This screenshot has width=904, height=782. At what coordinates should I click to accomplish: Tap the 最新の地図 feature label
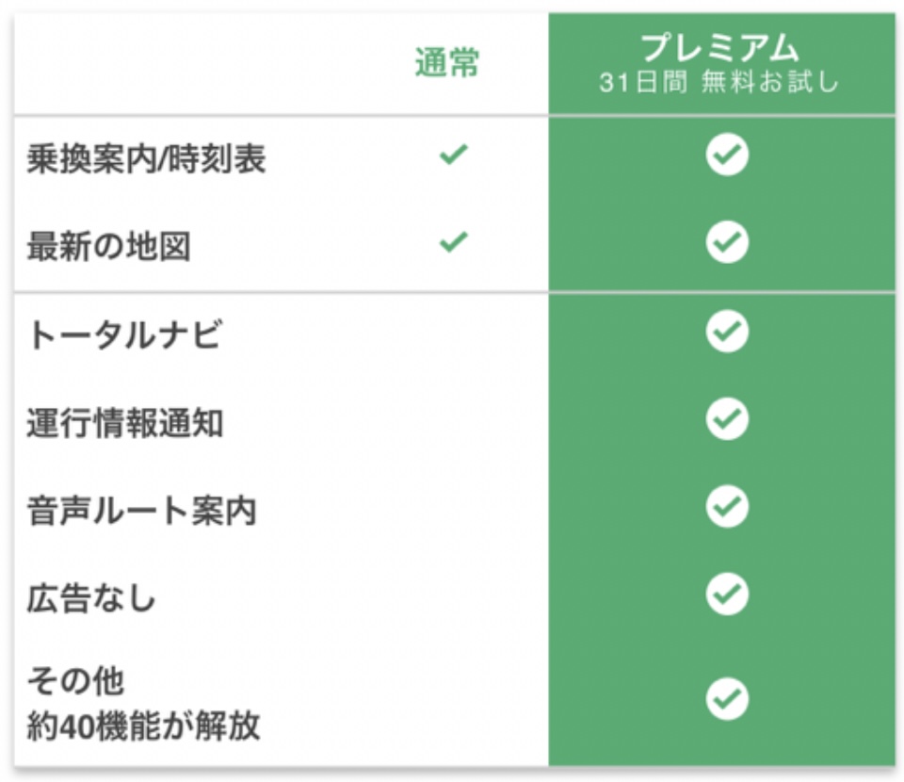pyautogui.click(x=108, y=246)
